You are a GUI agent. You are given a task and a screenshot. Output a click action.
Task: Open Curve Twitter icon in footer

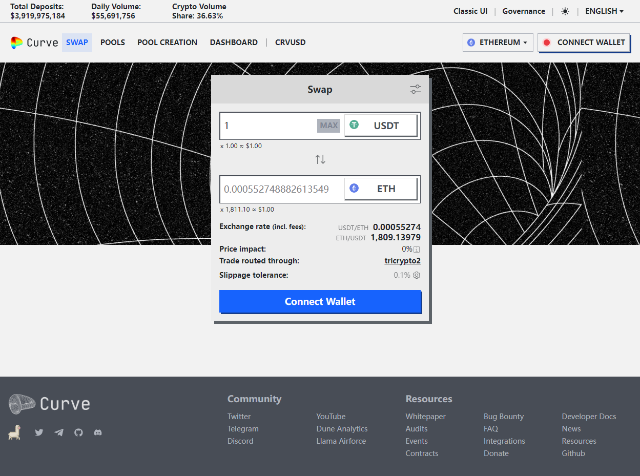point(39,432)
